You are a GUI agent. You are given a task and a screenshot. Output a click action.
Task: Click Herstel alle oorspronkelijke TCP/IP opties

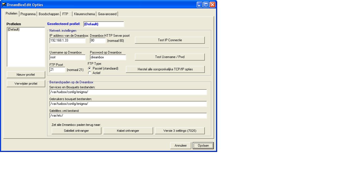coord(165,69)
